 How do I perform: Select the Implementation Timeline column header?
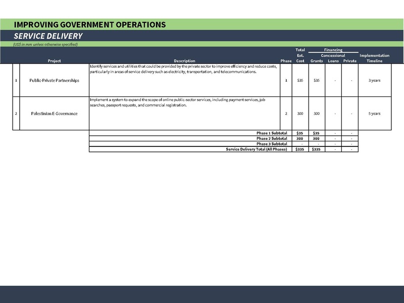[374, 58]
